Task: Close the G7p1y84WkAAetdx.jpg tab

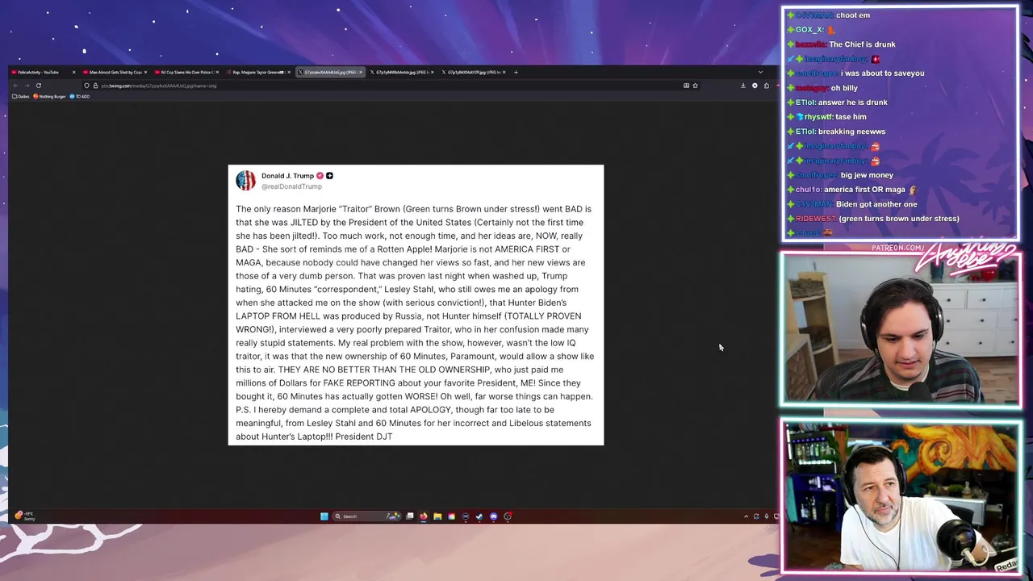Action: click(433, 72)
